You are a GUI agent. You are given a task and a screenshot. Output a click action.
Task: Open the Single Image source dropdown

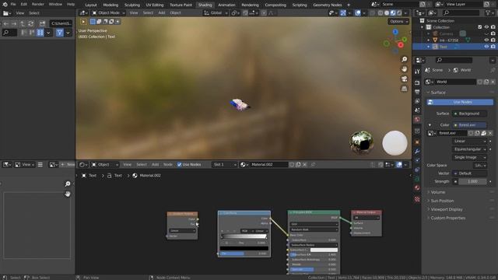pos(469,157)
